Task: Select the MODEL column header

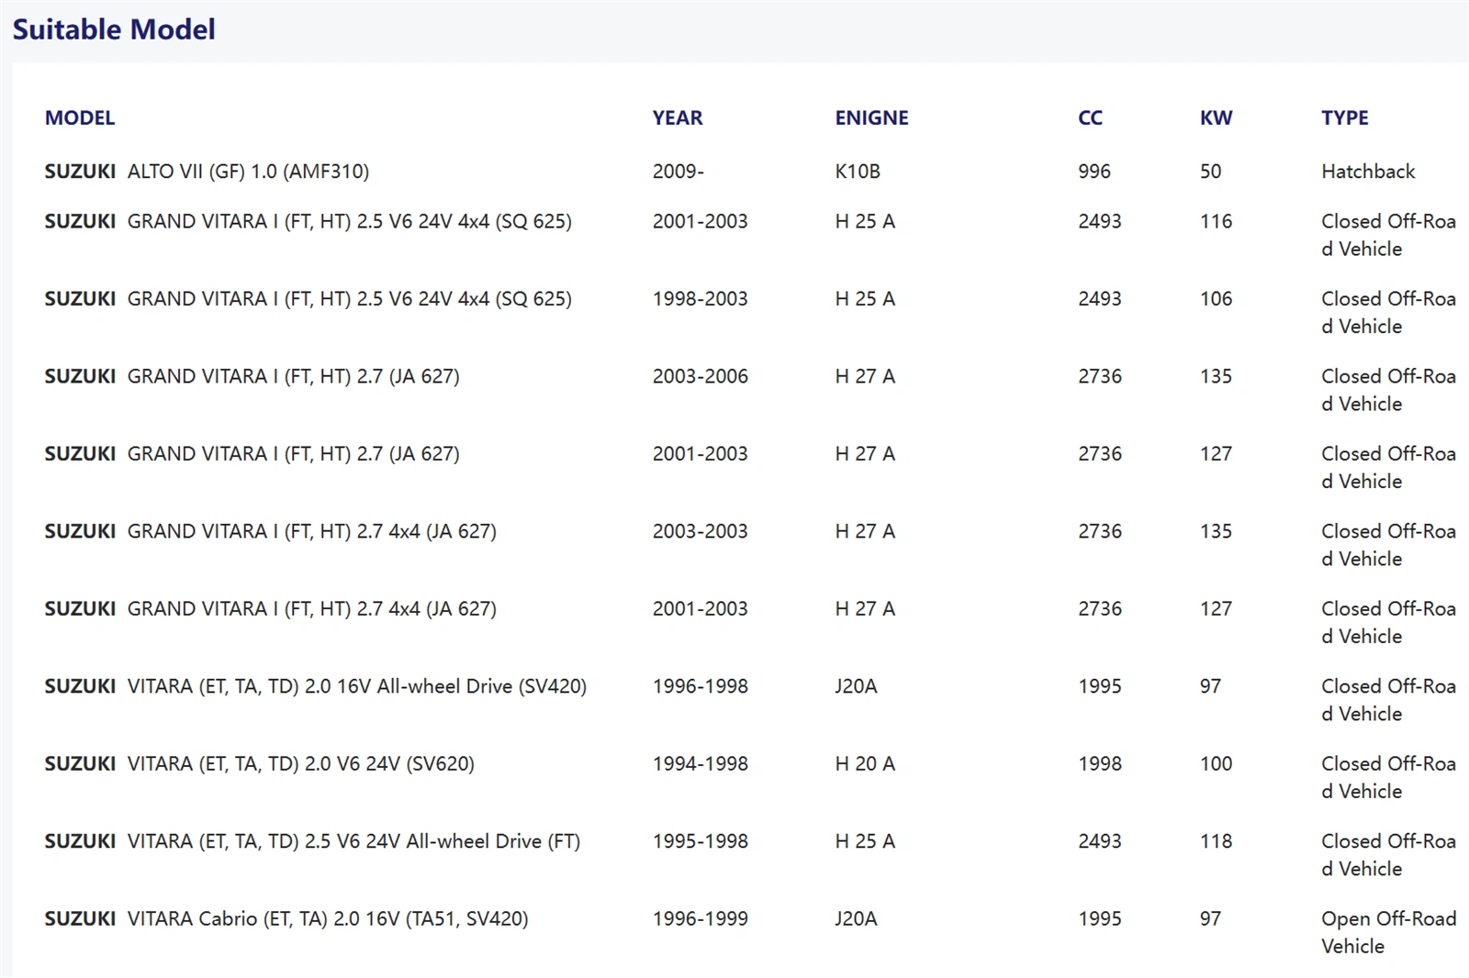Action: tap(80, 117)
